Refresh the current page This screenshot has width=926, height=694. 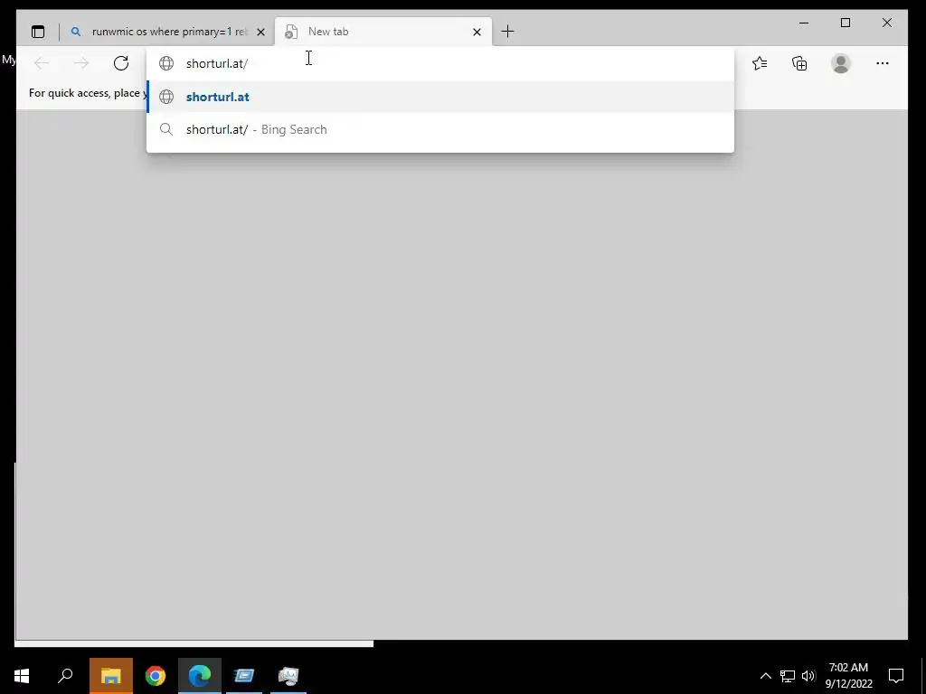(121, 63)
